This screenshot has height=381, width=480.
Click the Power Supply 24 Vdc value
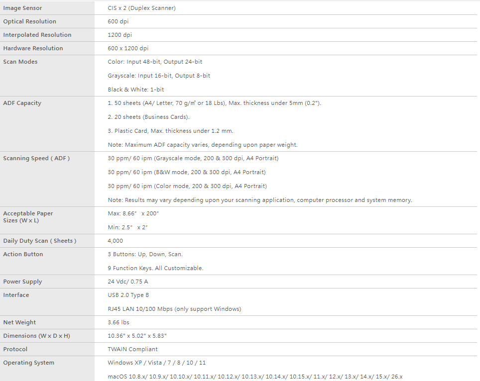(x=128, y=282)
